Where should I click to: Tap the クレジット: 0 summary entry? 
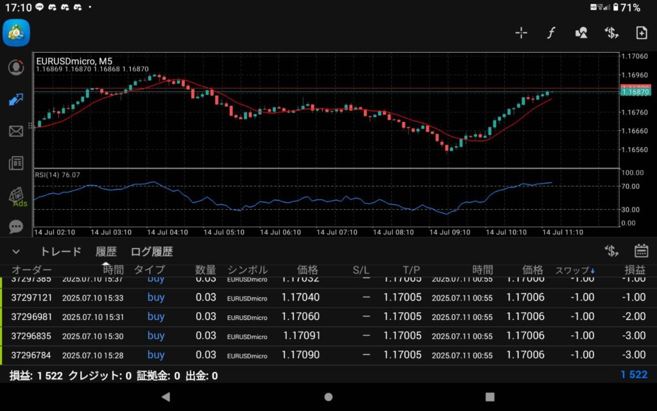click(99, 376)
